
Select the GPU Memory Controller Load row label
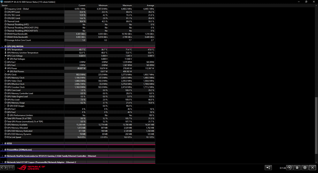20,93
